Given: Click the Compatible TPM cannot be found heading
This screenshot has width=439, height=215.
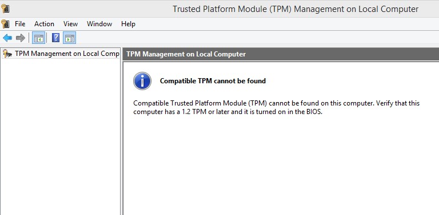Looking at the screenshot, I should (213, 81).
